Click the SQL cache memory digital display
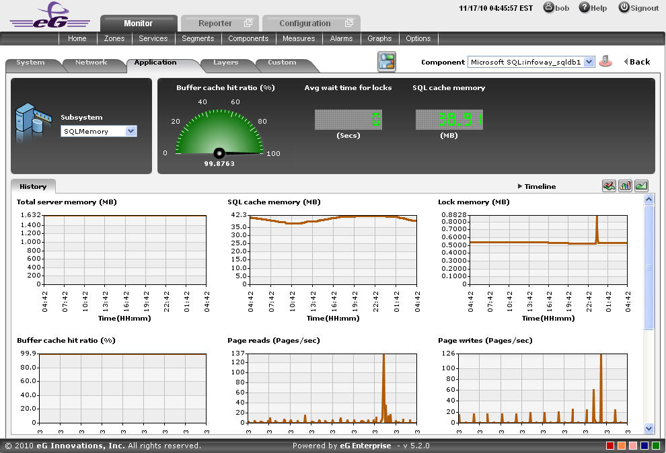 (x=449, y=119)
